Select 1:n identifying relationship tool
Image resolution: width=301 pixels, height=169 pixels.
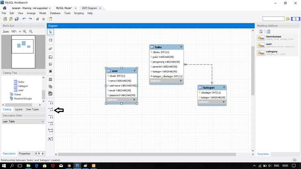[x=51, y=123]
